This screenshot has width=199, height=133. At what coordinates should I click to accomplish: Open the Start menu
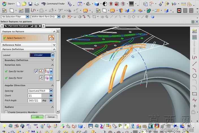click(x=8, y=4)
